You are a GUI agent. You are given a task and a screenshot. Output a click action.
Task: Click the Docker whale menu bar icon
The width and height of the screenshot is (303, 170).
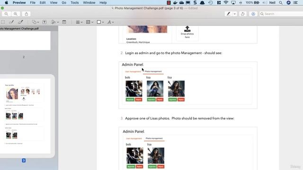coord(175,2)
